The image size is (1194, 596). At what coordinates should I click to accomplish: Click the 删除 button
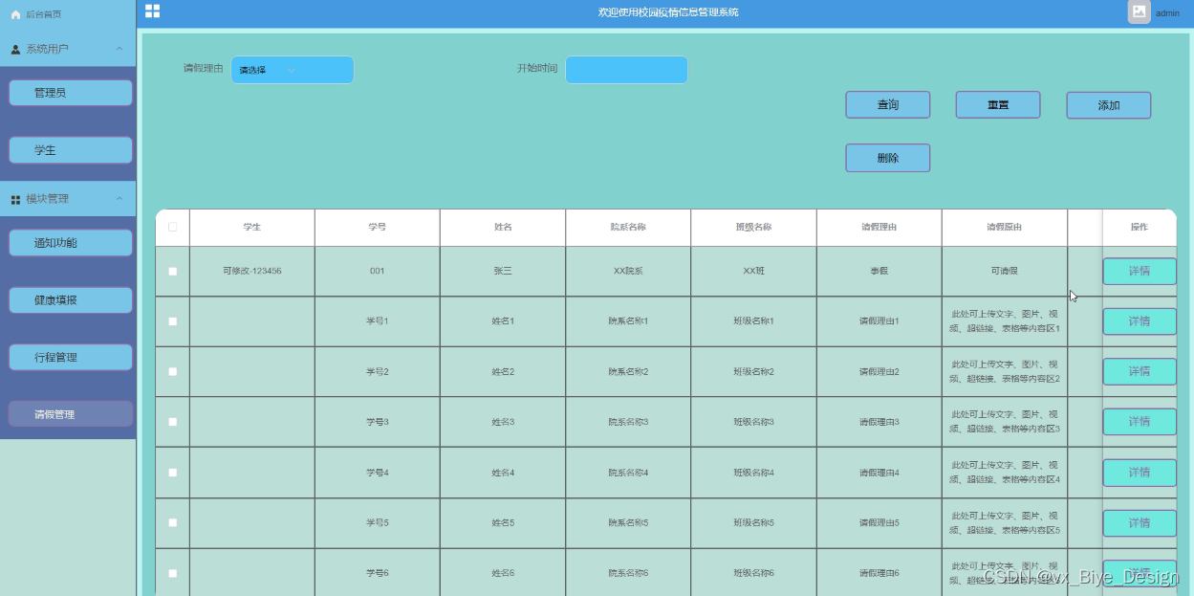pyautogui.click(x=888, y=158)
